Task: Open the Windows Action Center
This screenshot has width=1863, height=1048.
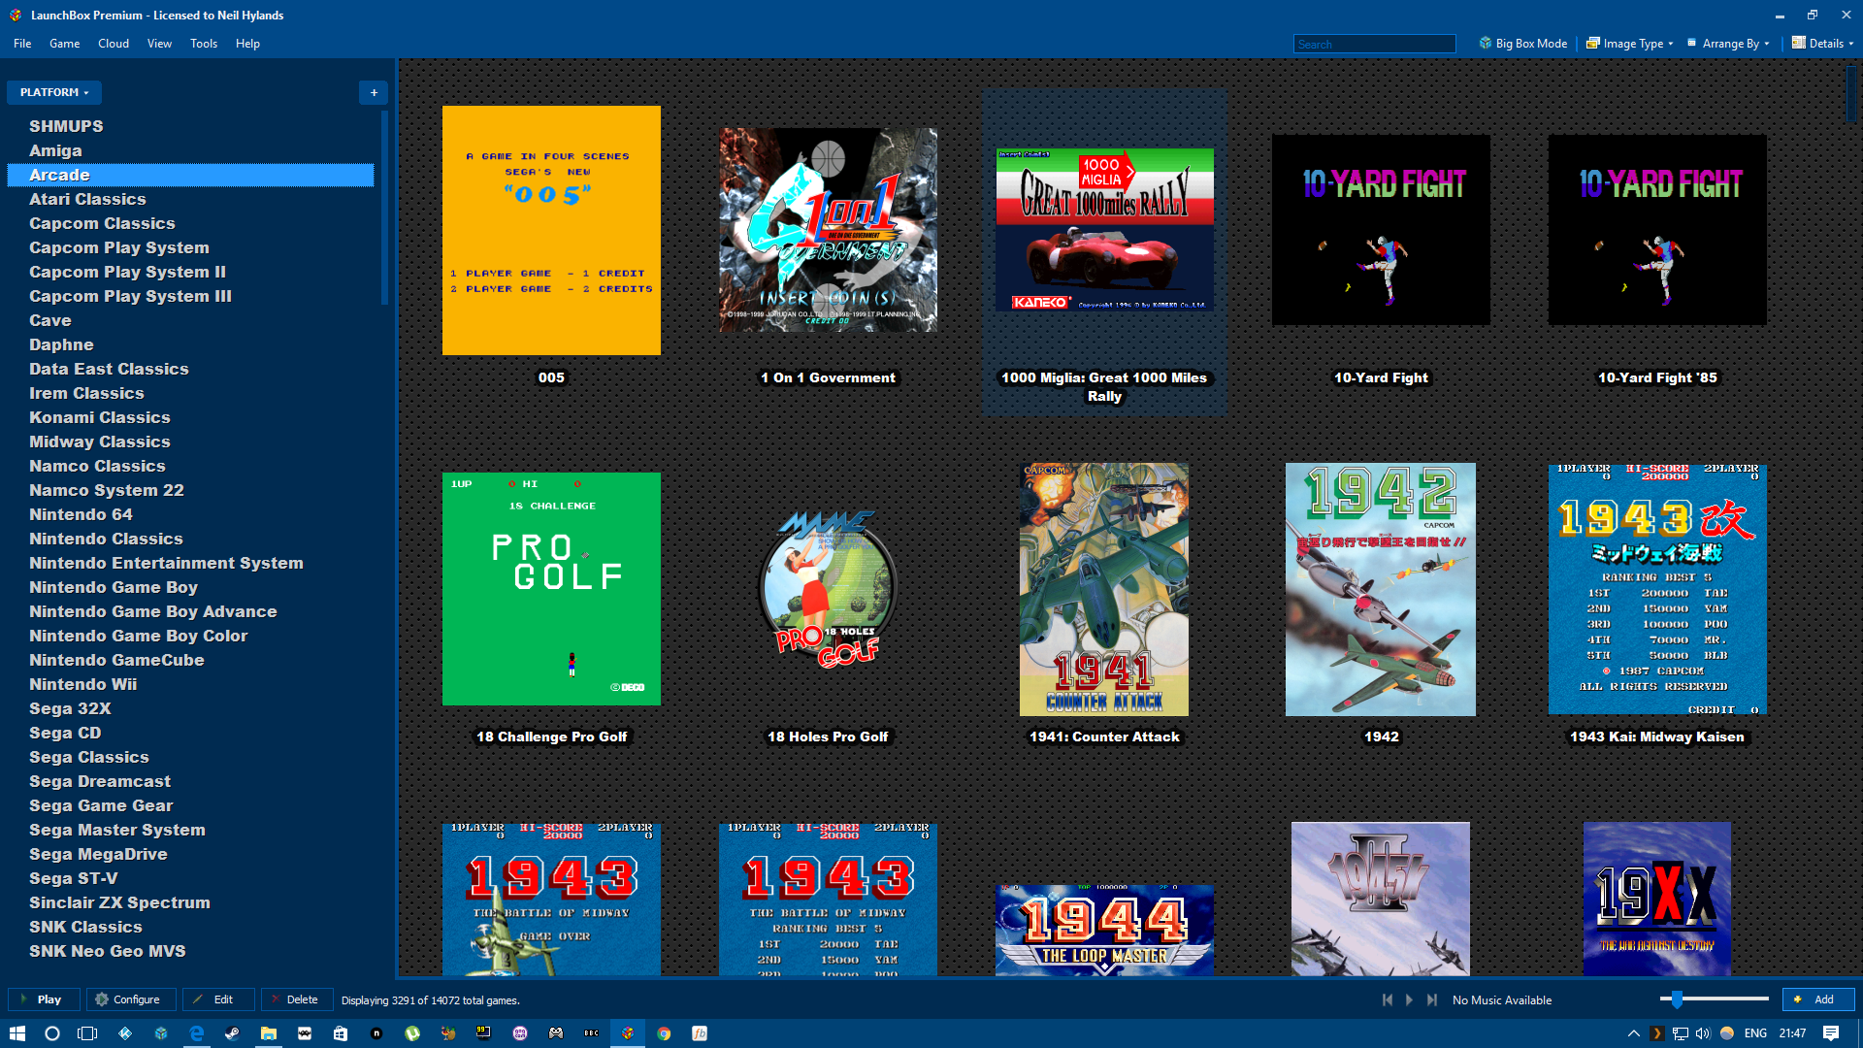Action: [x=1831, y=1033]
